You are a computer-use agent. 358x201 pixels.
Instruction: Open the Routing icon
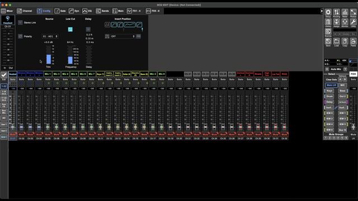337,12
